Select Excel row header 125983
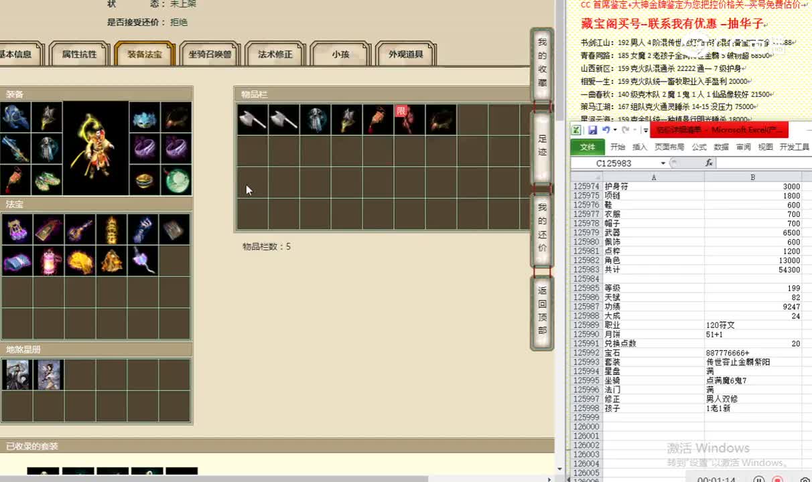Screen dimensions: 812x482 [x=586, y=270]
